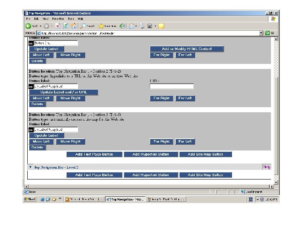
Task: Click the Start button
Action: [30, 199]
